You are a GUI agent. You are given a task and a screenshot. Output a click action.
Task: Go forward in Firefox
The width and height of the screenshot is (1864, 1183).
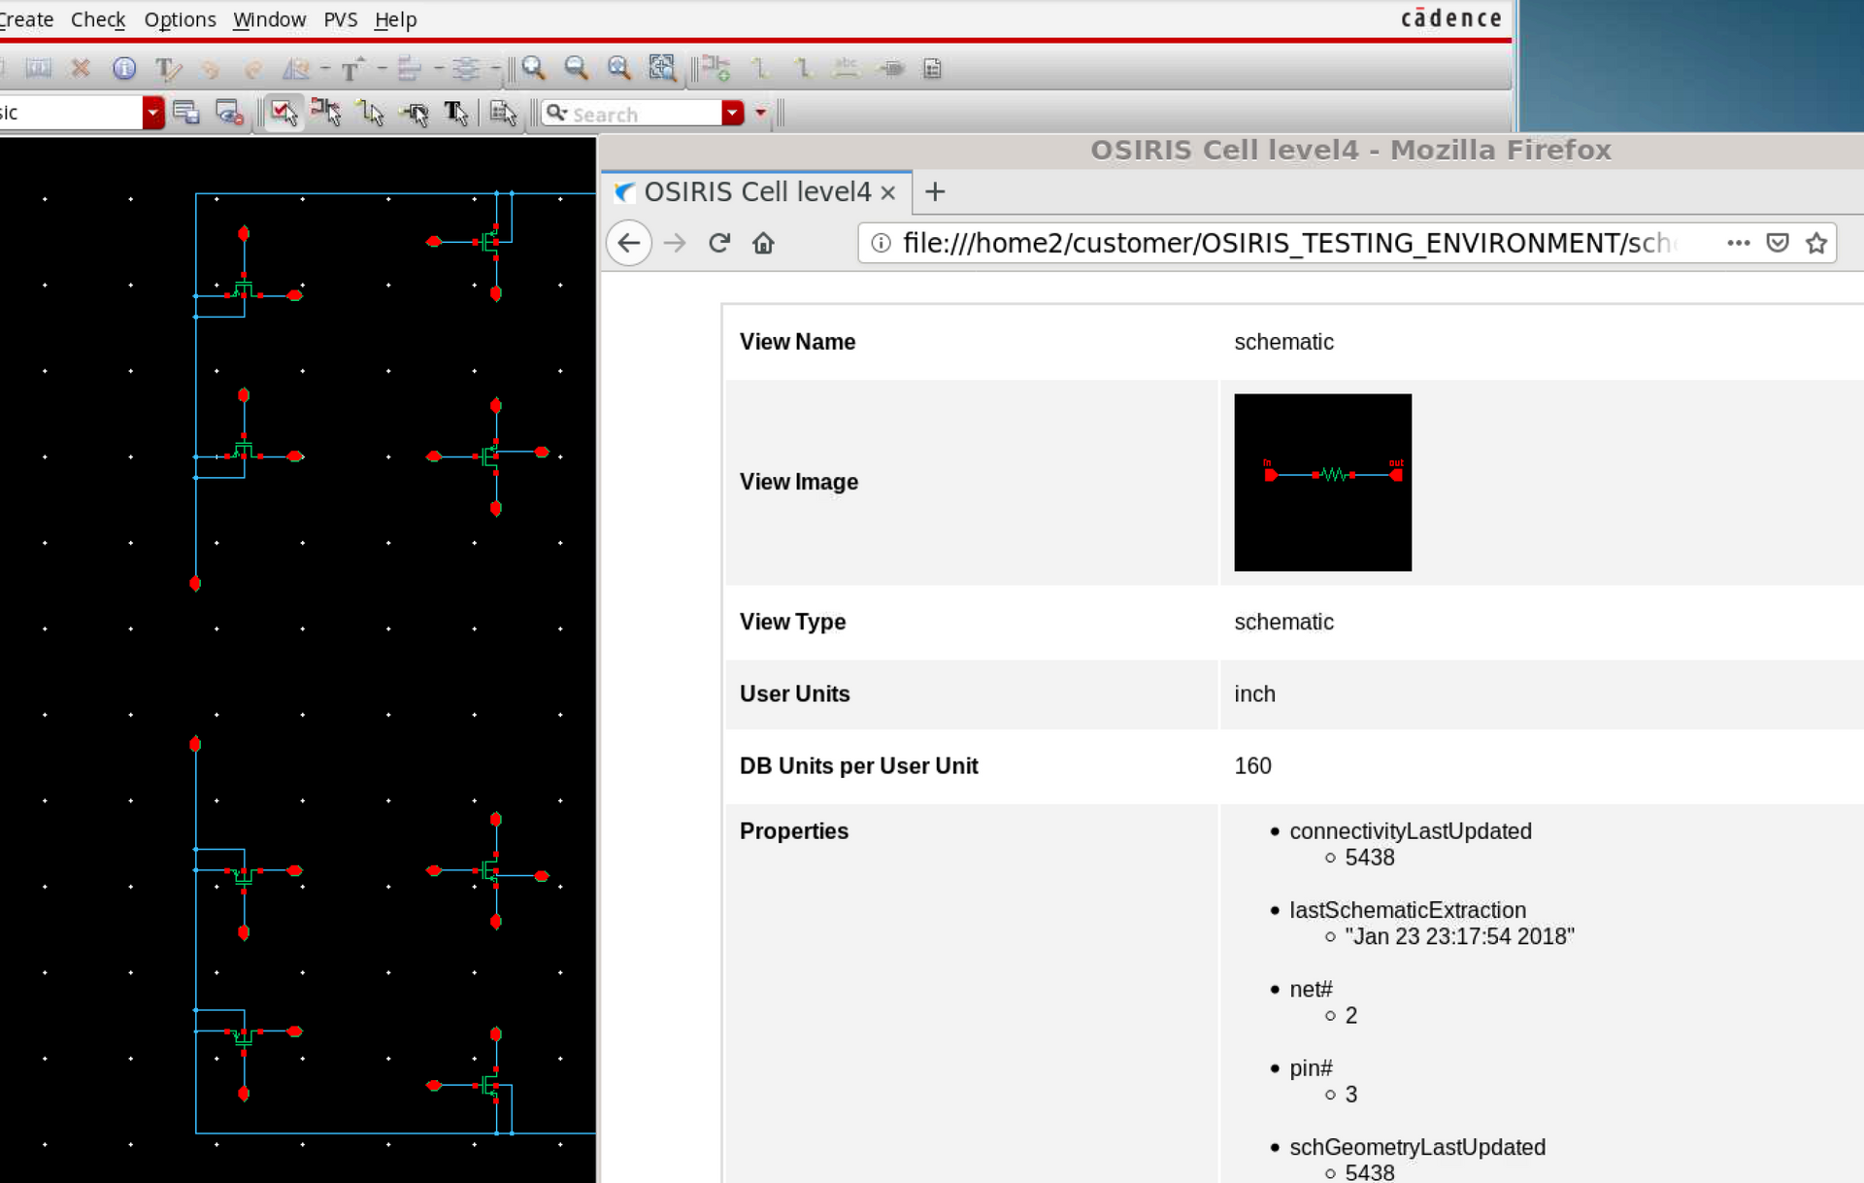(675, 243)
